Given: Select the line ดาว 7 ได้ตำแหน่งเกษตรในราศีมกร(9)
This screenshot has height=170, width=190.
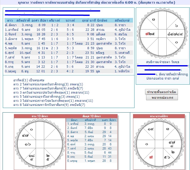Looking at the screenshot, I should click(x=48, y=88).
